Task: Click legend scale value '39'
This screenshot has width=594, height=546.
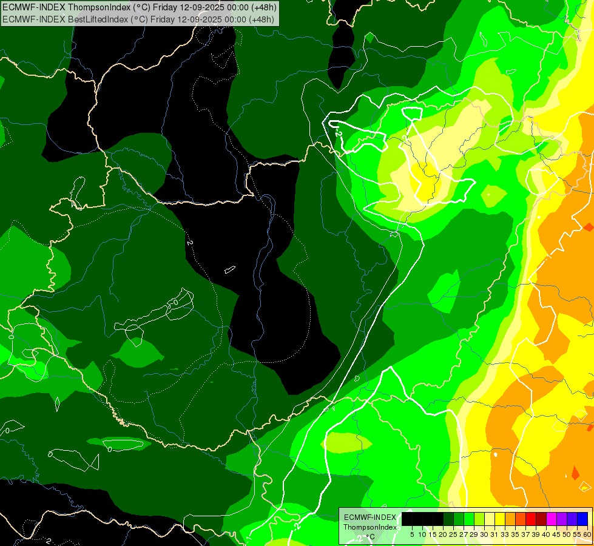Action: (535, 534)
